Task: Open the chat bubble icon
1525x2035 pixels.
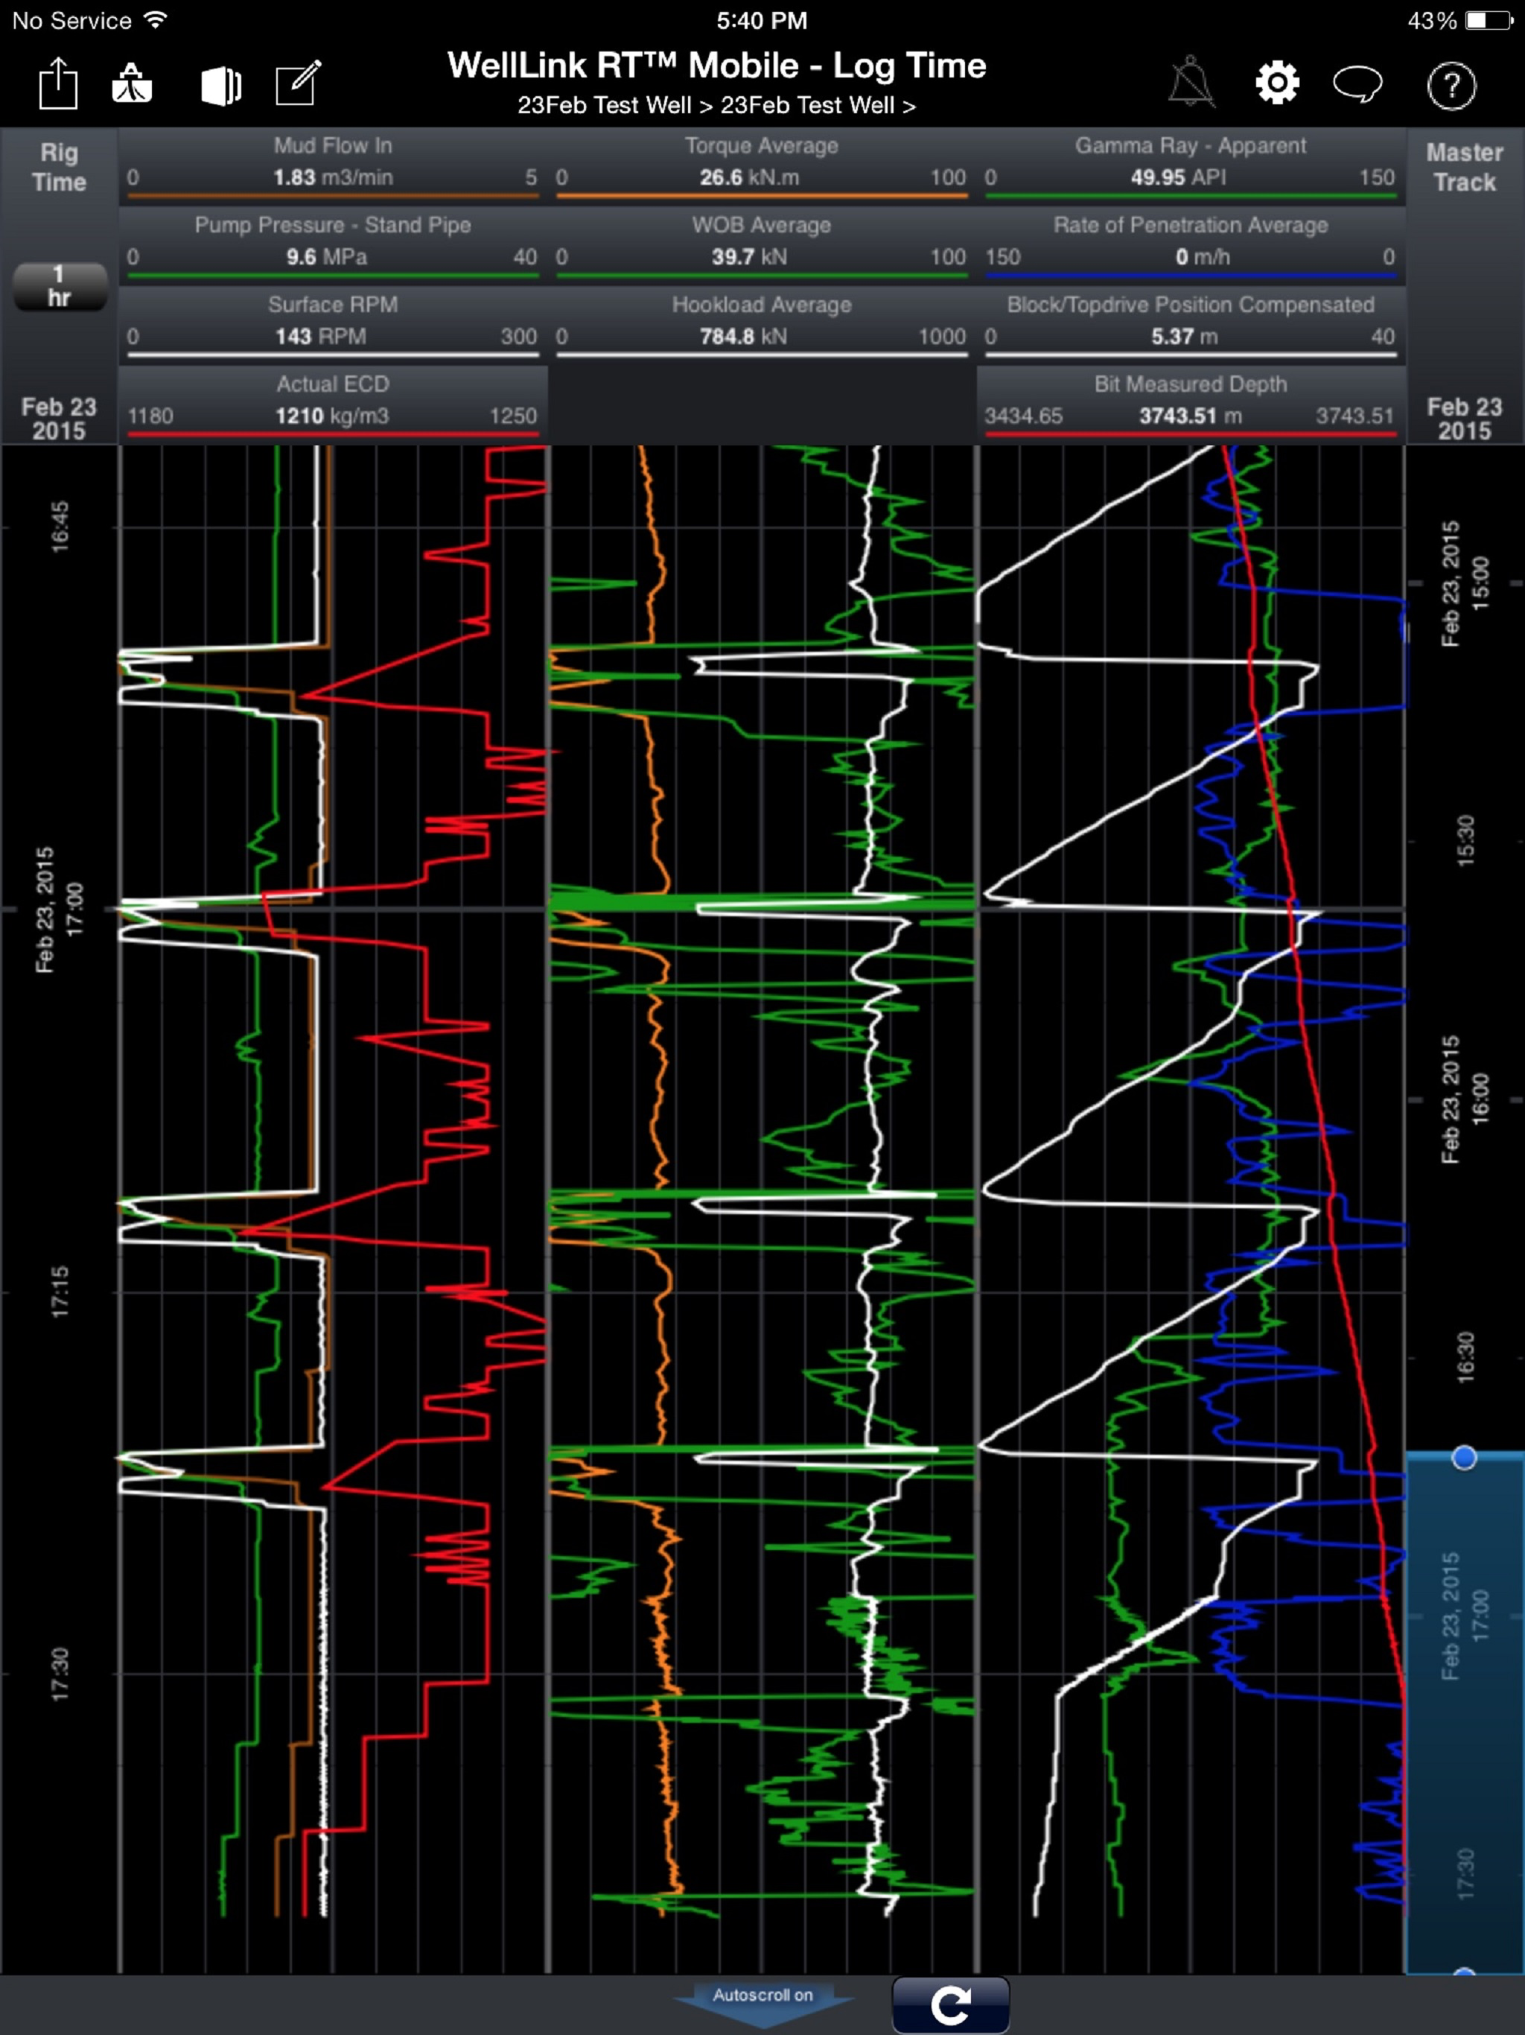Action: 1357,83
